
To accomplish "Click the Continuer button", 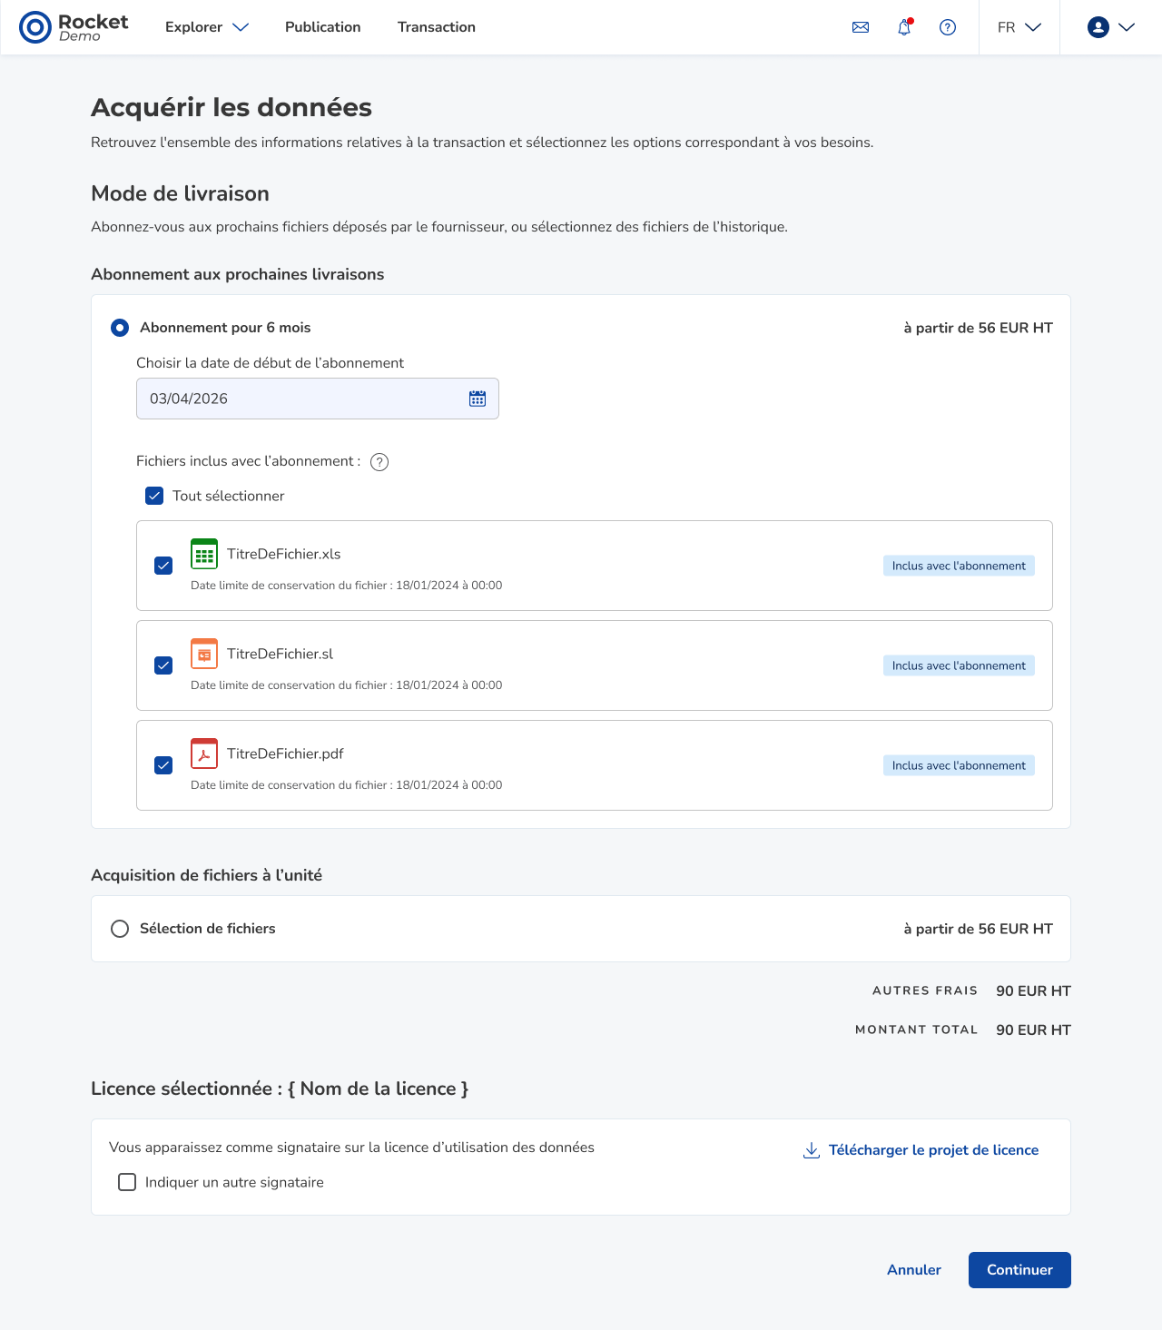I will pyautogui.click(x=1019, y=1270).
